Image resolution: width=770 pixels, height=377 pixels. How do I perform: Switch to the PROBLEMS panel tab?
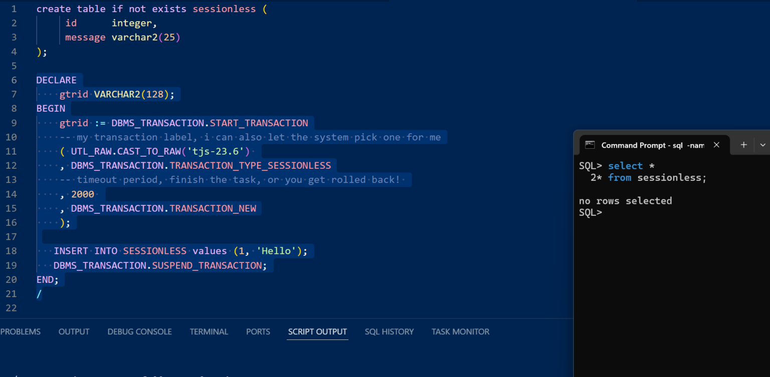tap(21, 331)
